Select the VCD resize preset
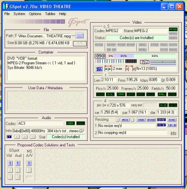The height and width of the screenshot is (189, 187). [x=141, y=120]
